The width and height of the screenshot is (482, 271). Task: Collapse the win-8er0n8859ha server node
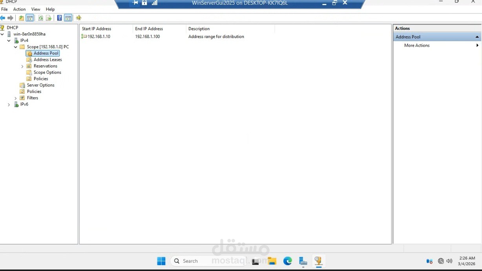pos(2,34)
